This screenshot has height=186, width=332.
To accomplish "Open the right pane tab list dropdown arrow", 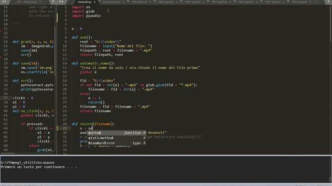I will 328,2.
